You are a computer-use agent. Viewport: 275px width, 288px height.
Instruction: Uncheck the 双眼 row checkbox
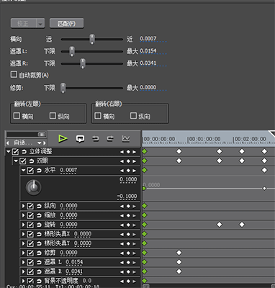[23, 161]
